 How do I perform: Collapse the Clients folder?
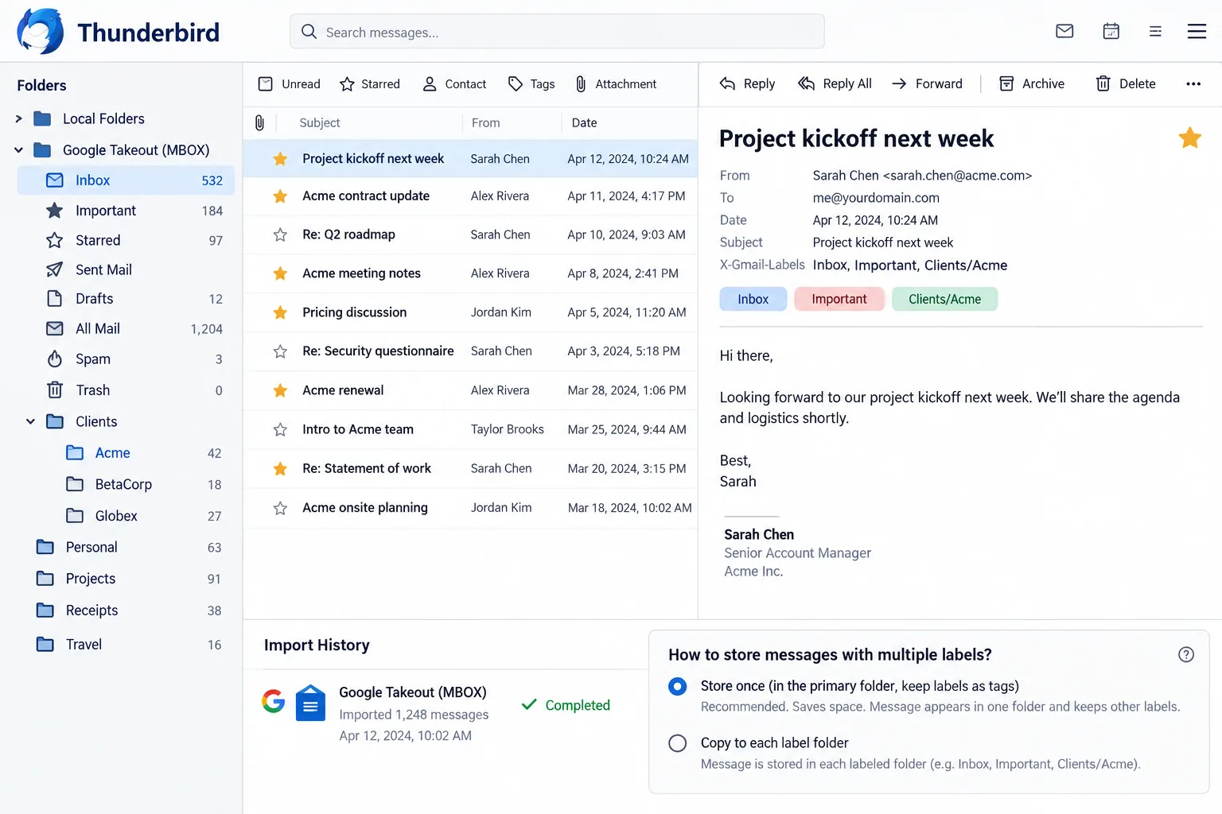pyautogui.click(x=30, y=421)
